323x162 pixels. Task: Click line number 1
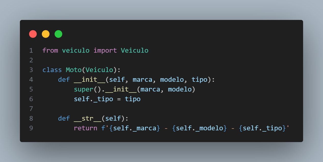coord(31,51)
